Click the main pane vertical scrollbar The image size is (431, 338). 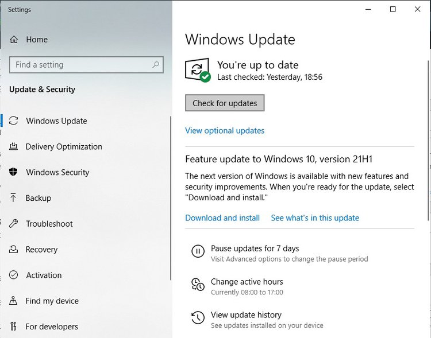428,140
